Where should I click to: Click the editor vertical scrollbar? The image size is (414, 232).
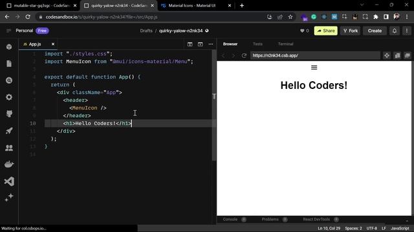click(x=214, y=105)
